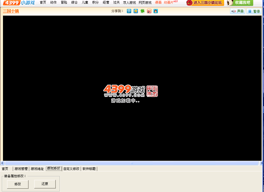Open the 冒险 games category
The image size is (264, 192).
[x=64, y=2]
